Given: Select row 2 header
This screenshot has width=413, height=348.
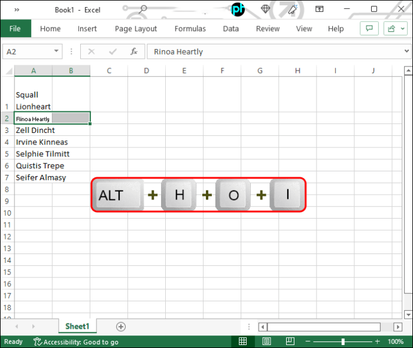Looking at the screenshot, I should [x=7, y=118].
